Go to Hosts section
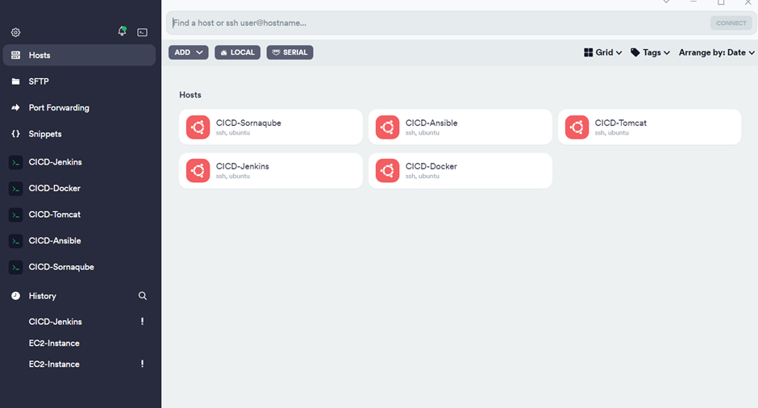Viewport: 758px width, 408px height. click(79, 55)
